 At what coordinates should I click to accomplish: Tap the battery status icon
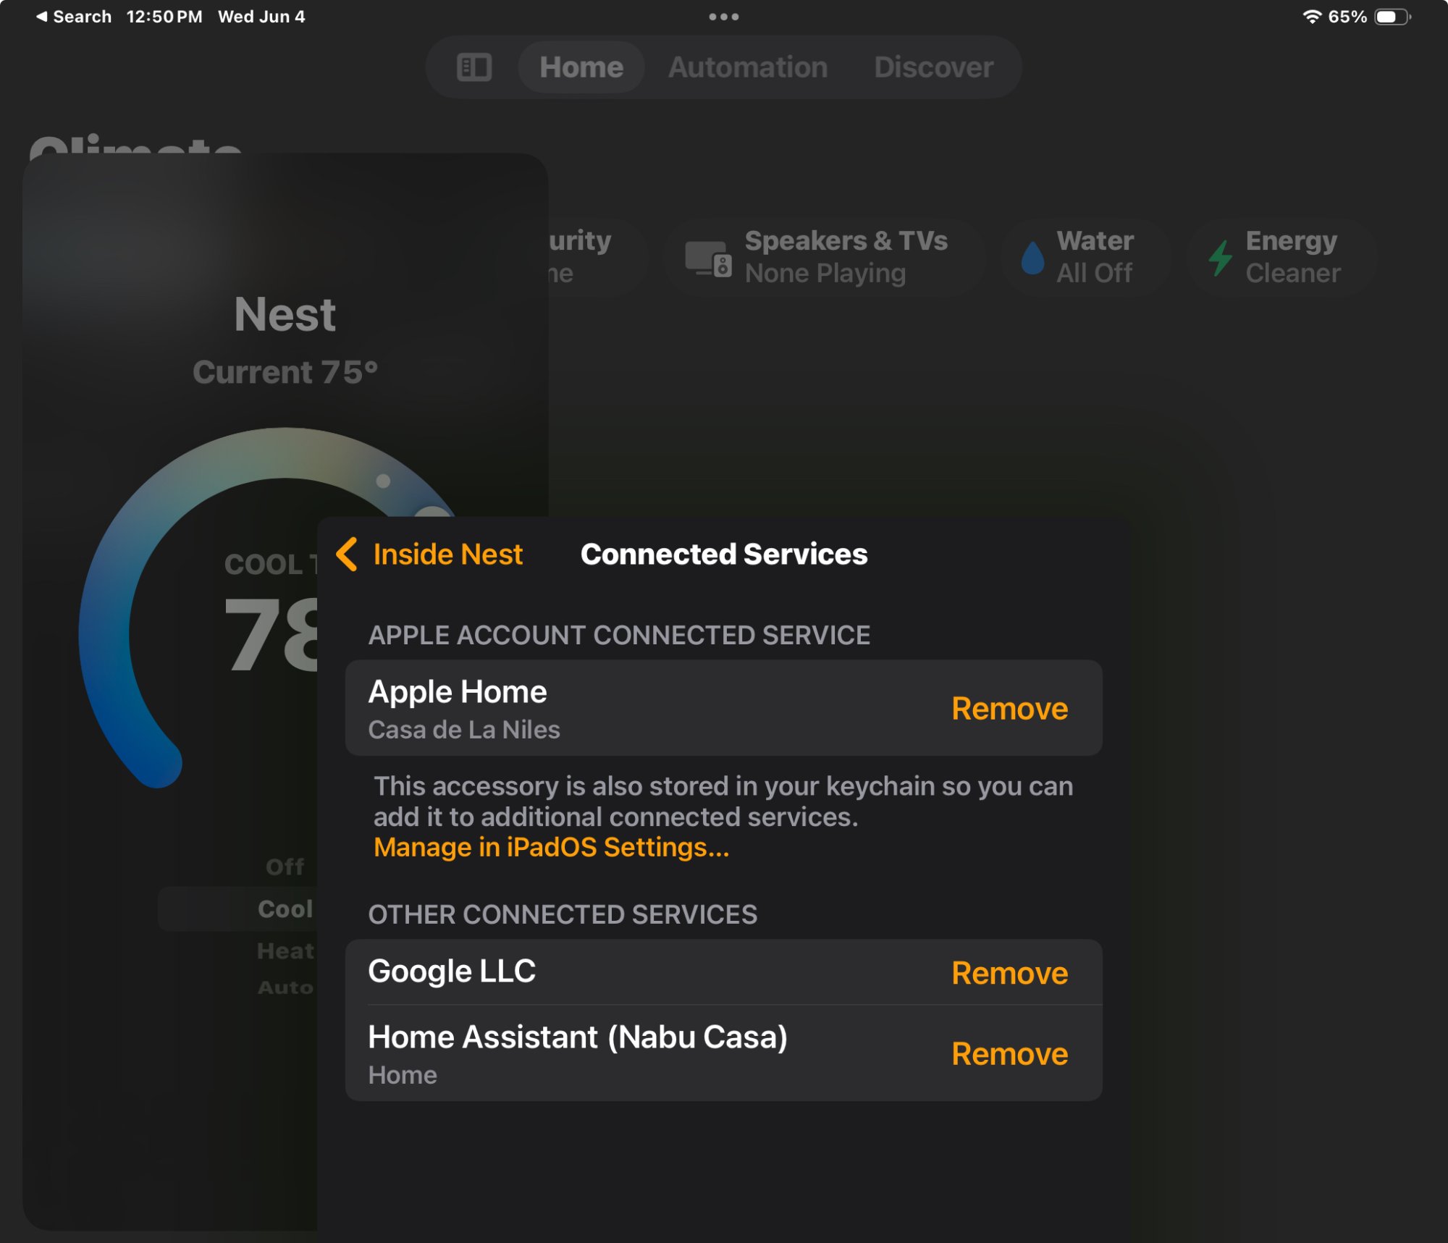pyautogui.click(x=1392, y=17)
